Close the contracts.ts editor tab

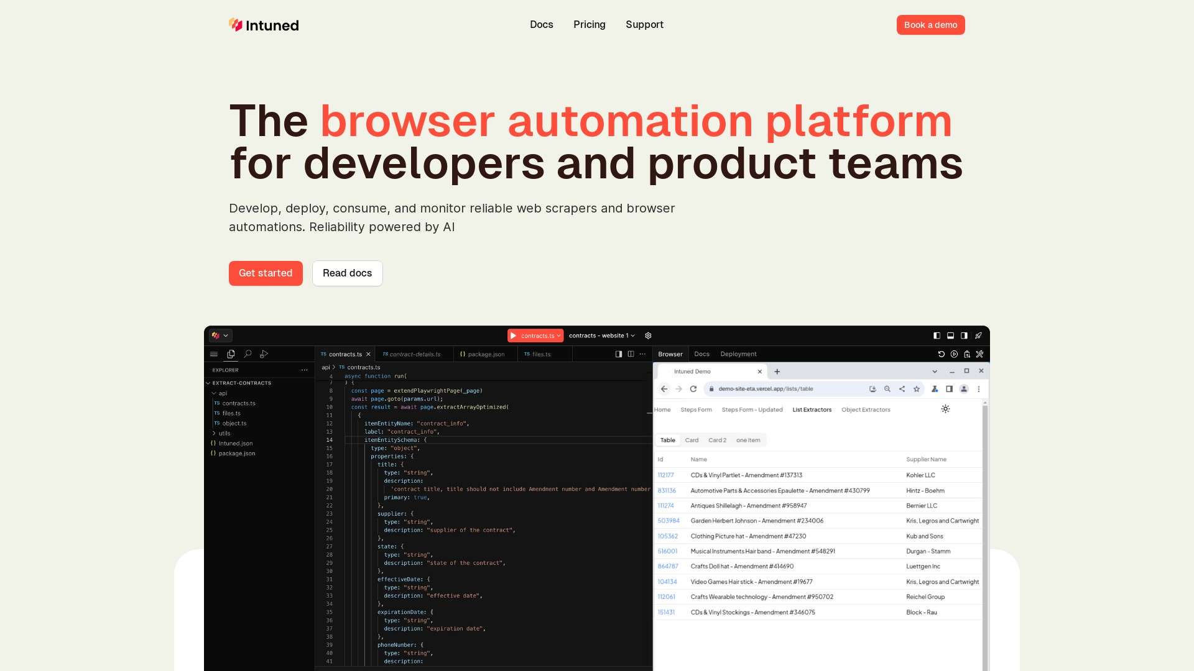[368, 354]
